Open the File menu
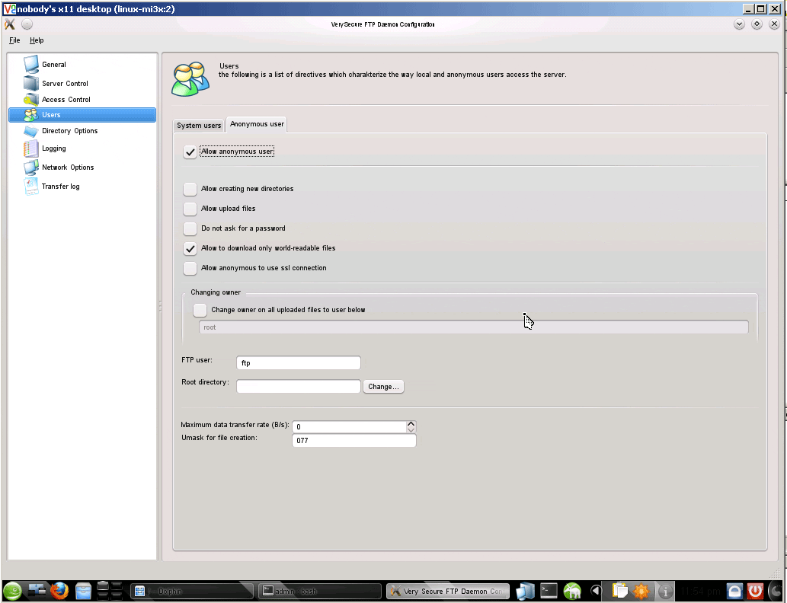 point(14,40)
